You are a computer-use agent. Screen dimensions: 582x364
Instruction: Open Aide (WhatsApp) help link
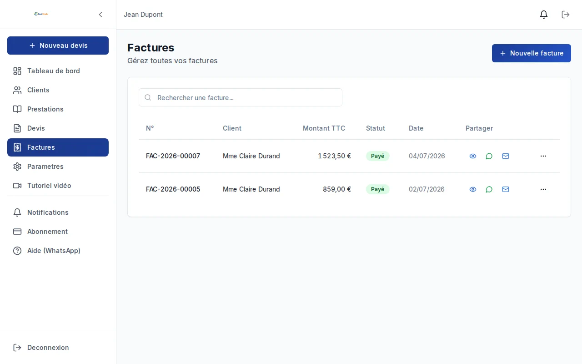[58, 251]
